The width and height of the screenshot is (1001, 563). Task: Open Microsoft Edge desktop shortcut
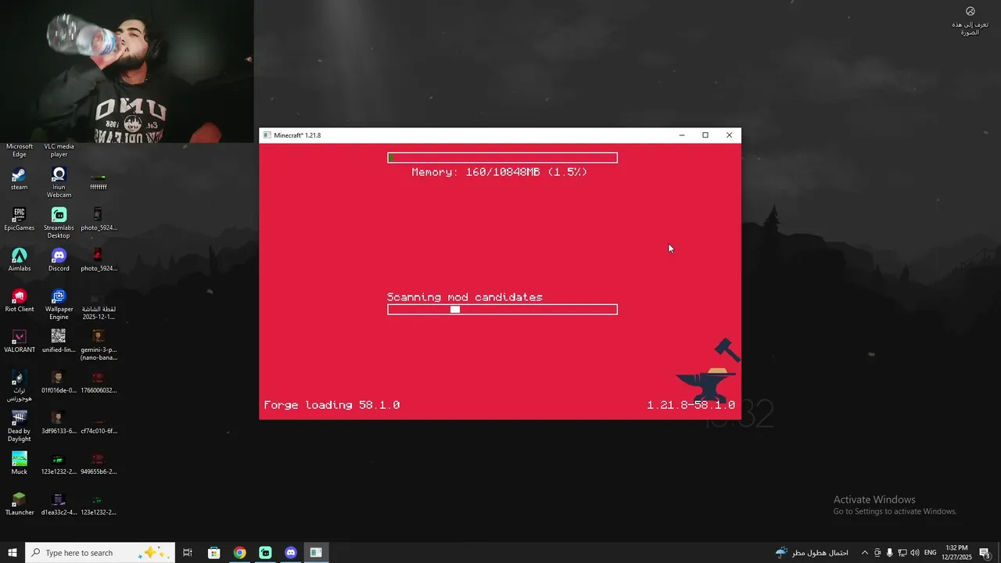[19, 149]
